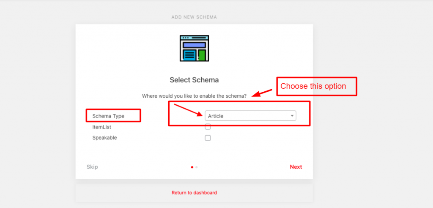Jump to the second gray step dot
433x208 pixels.
pos(197,167)
